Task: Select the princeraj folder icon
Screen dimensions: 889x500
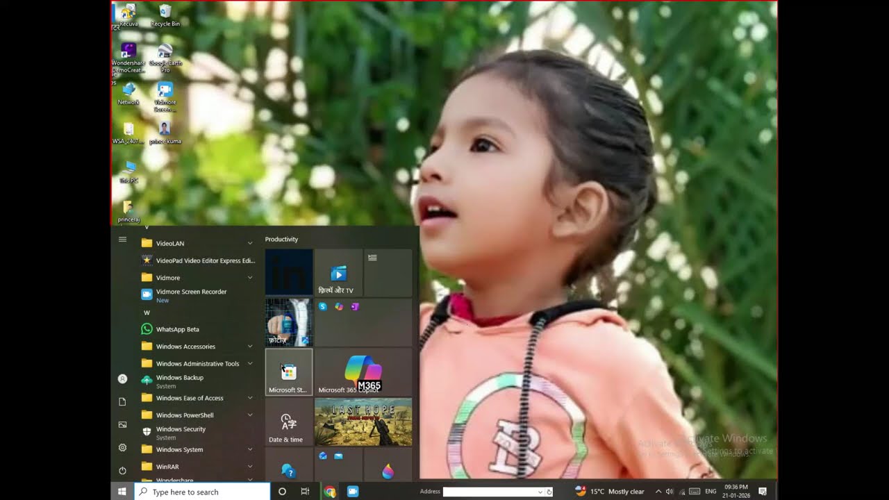Action: click(x=128, y=212)
